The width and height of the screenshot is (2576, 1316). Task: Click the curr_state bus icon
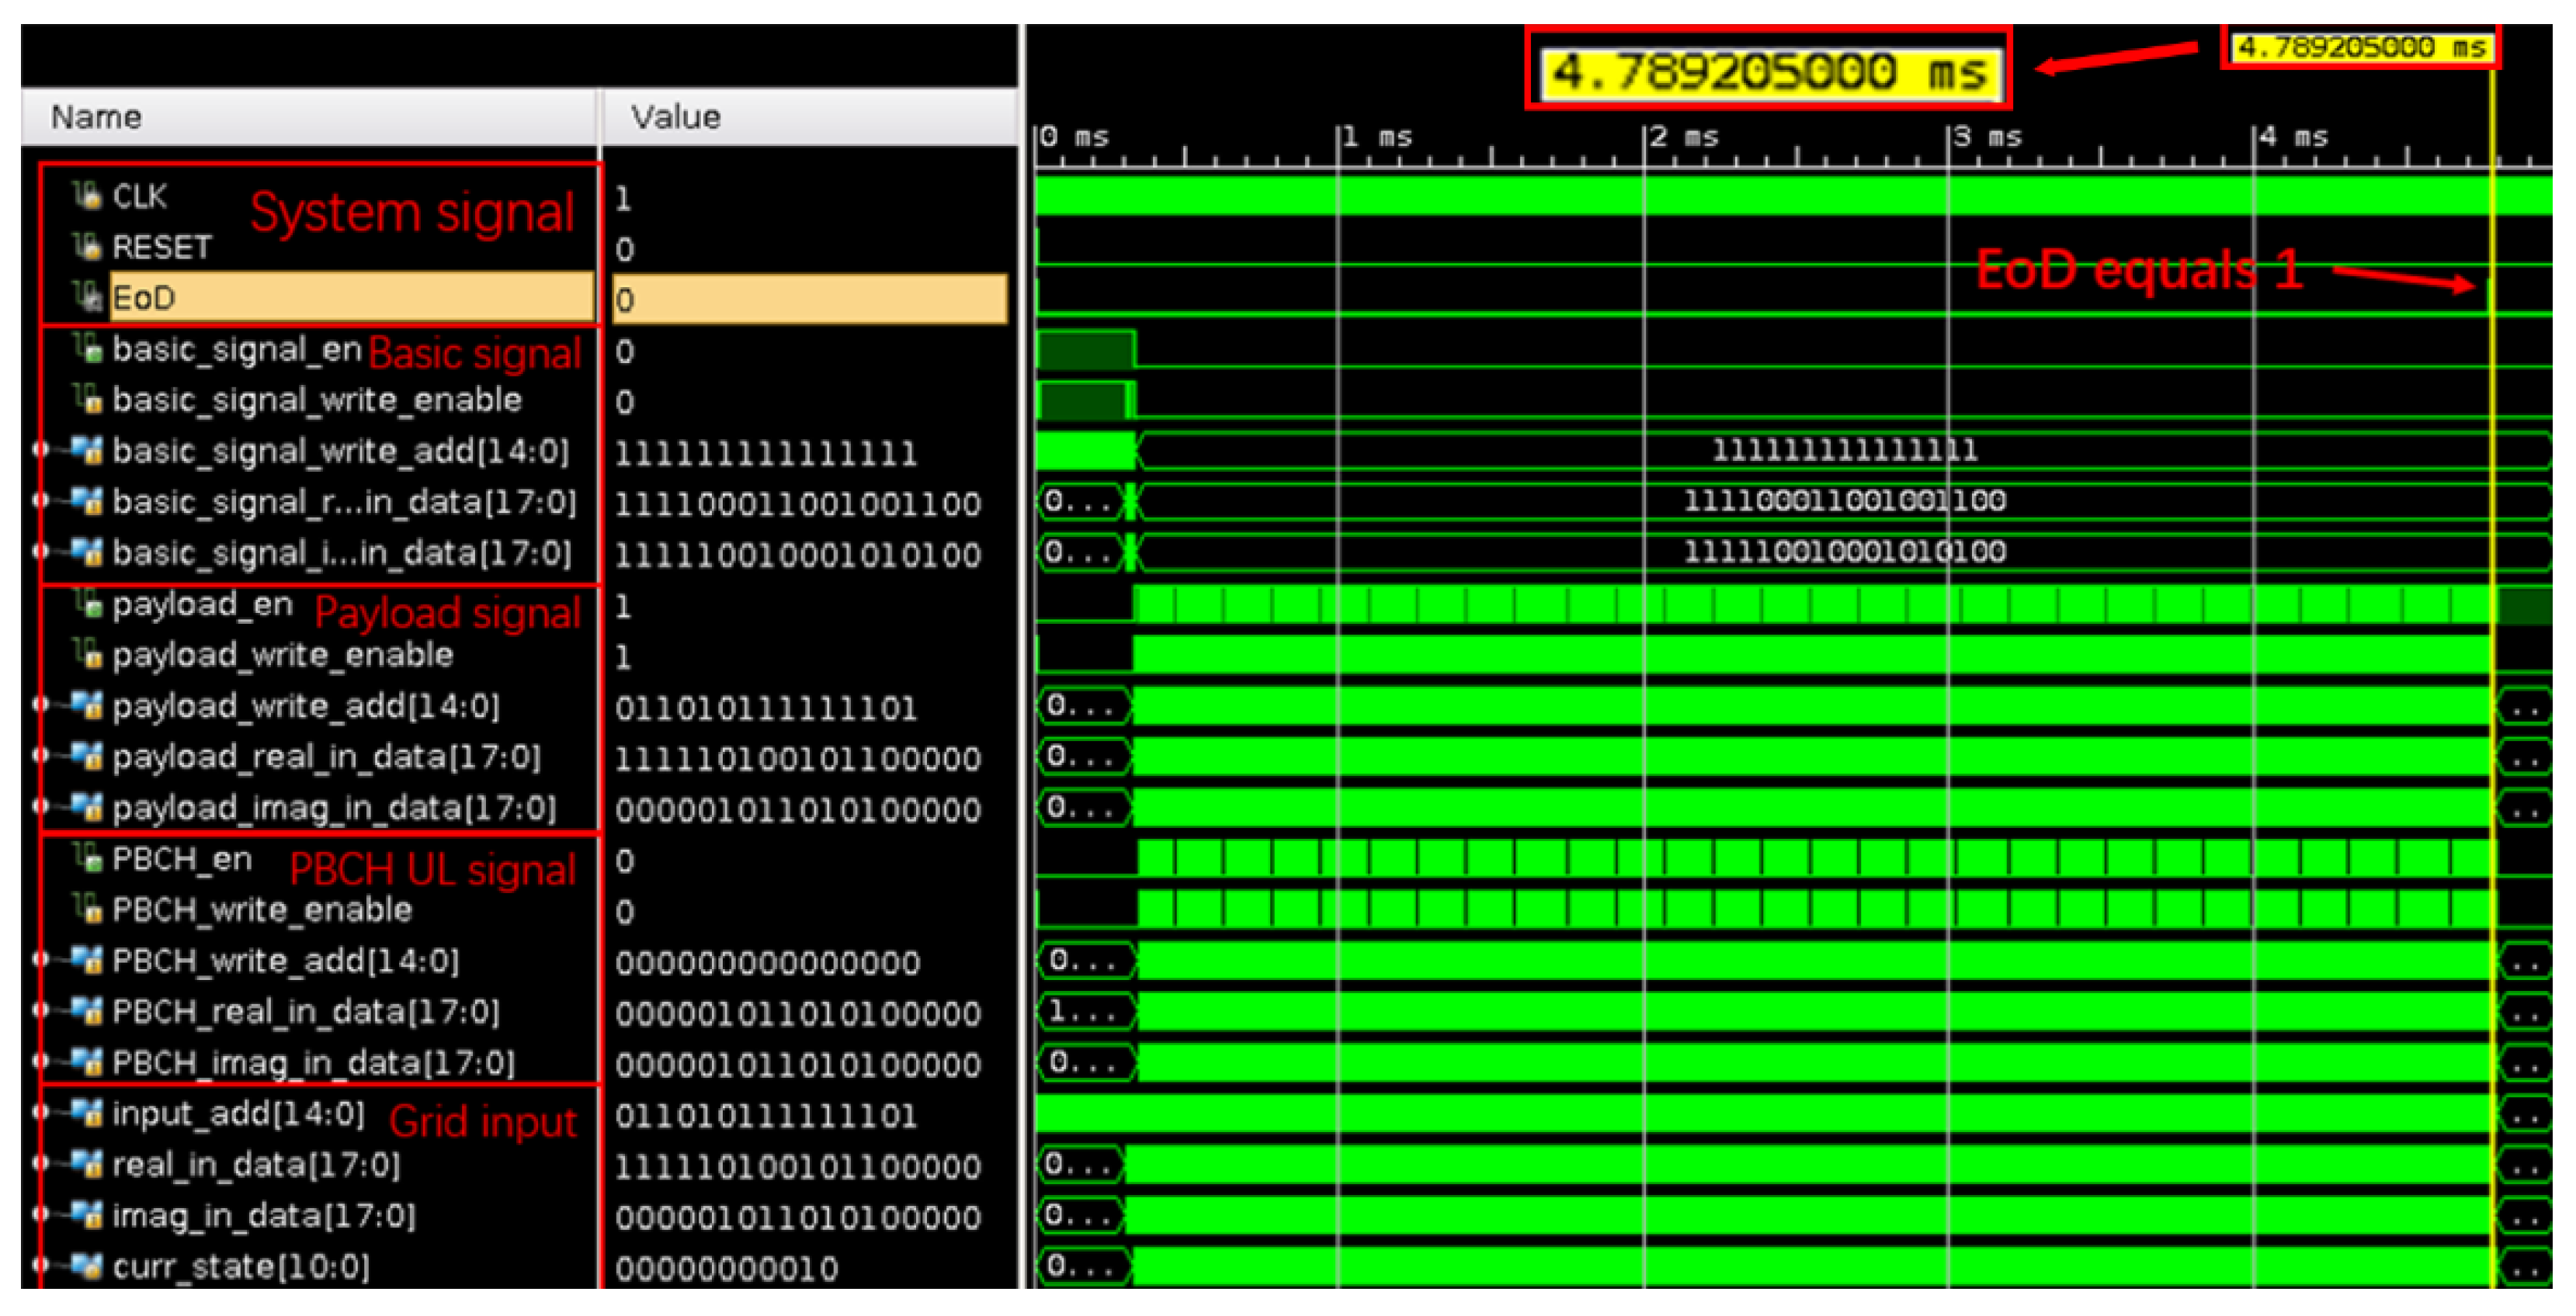[x=88, y=1266]
